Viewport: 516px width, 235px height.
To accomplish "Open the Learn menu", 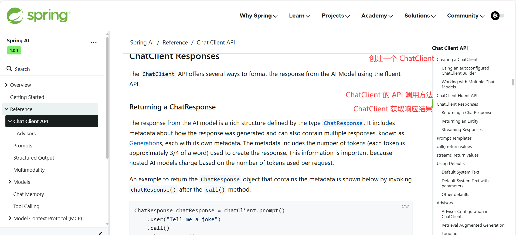I will tap(300, 16).
